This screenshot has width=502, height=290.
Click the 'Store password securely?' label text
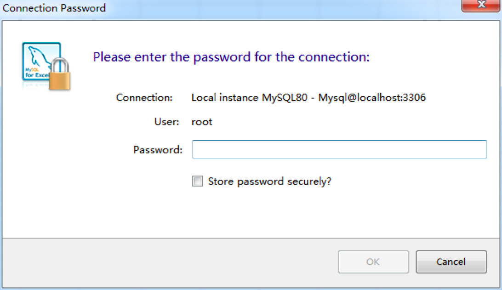point(269,182)
